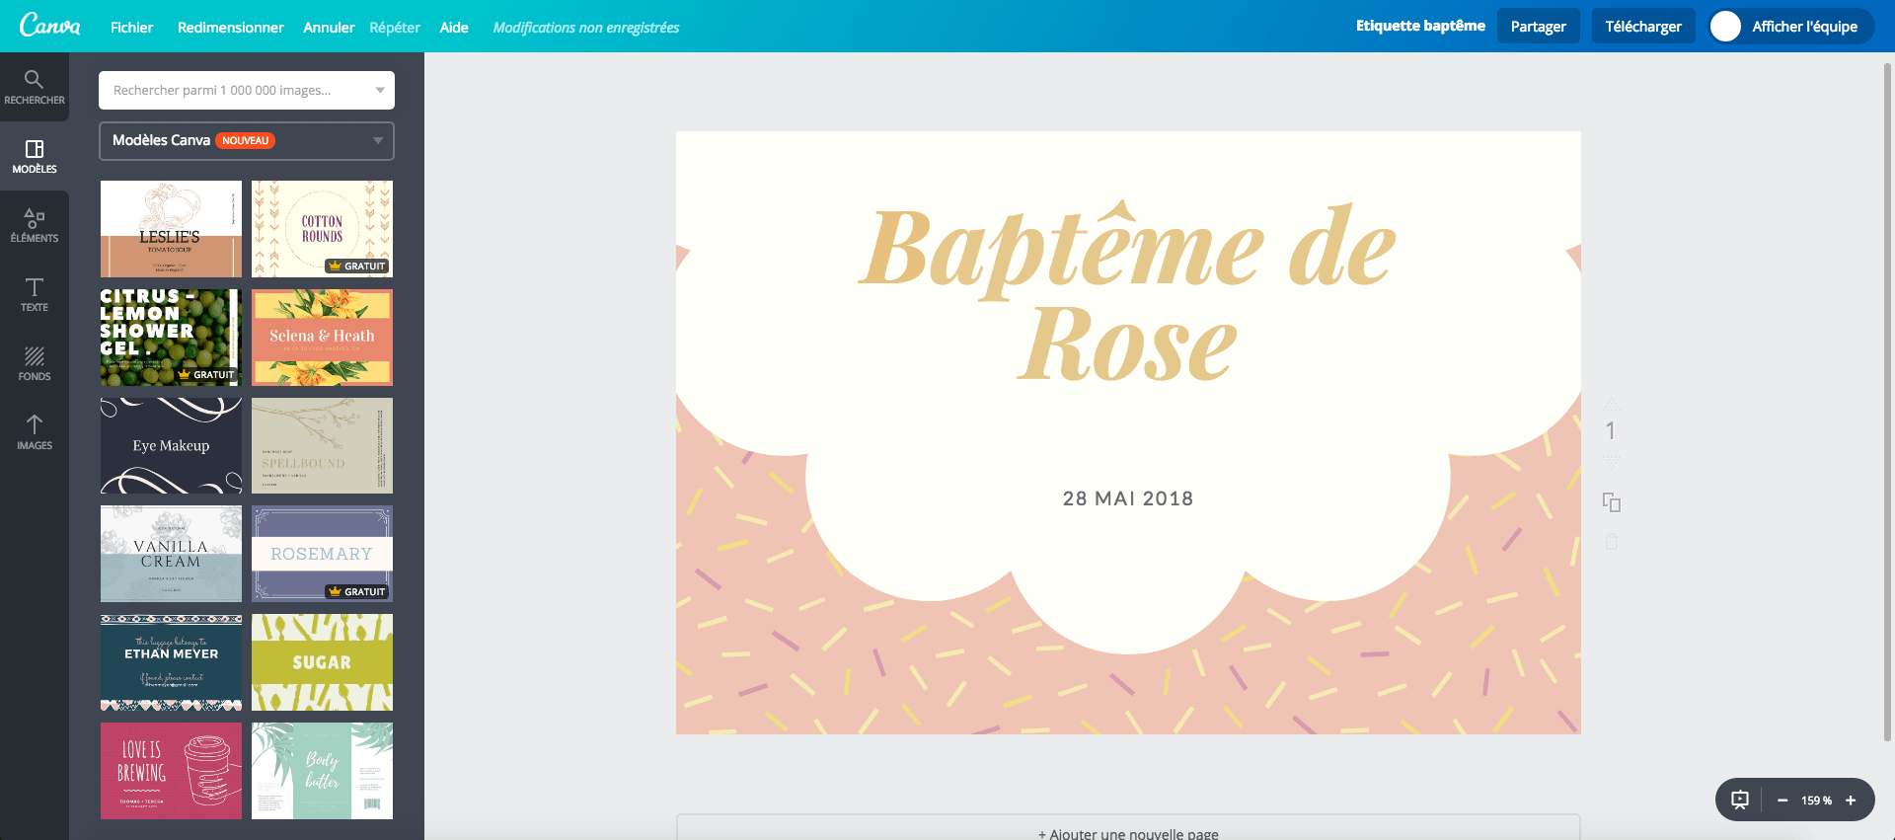The image size is (1895, 840).
Task: Click Annuler to undo
Action: pos(329,28)
